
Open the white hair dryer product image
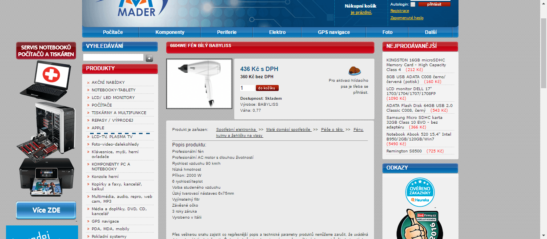[199, 84]
